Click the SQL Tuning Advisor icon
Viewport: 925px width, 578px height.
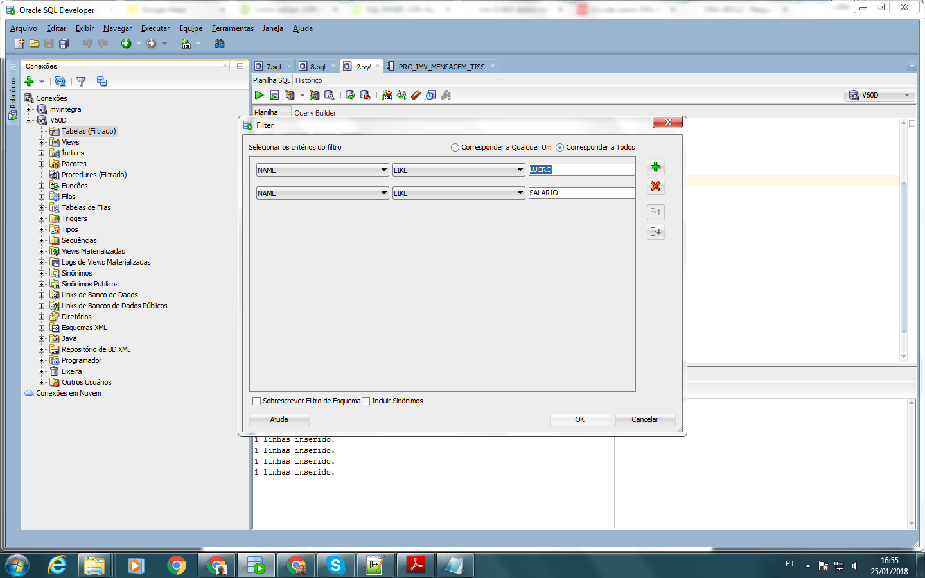(x=330, y=95)
